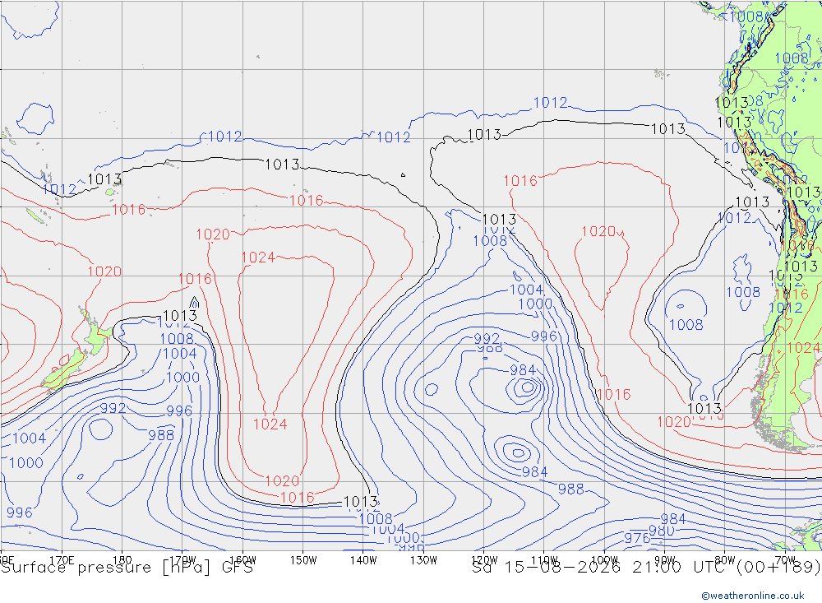The width and height of the screenshot is (822, 603).
Task: Click the 976 isobar label
Action: point(636,539)
